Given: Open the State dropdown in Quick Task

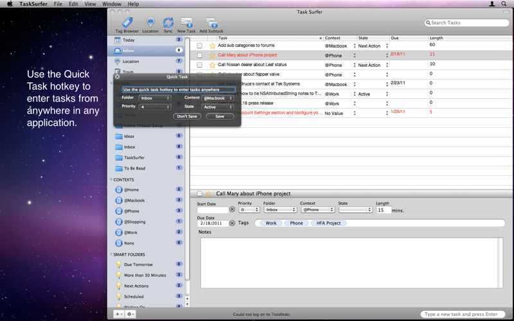Looking at the screenshot, I should tap(217, 107).
